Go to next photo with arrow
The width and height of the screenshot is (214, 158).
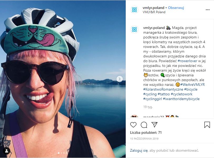[120, 79]
